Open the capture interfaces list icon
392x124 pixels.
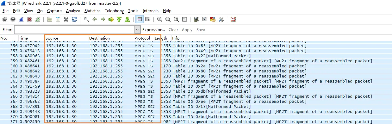point(5,19)
